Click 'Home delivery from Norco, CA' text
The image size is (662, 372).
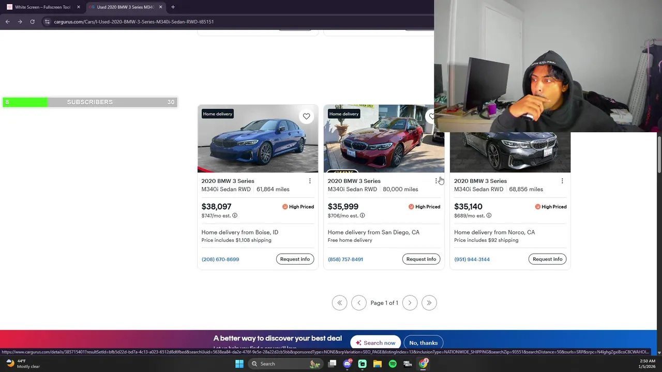(x=494, y=233)
